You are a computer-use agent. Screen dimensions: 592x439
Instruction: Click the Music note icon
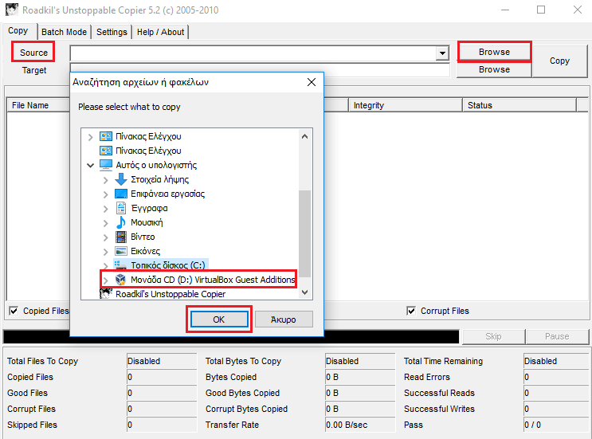click(121, 222)
